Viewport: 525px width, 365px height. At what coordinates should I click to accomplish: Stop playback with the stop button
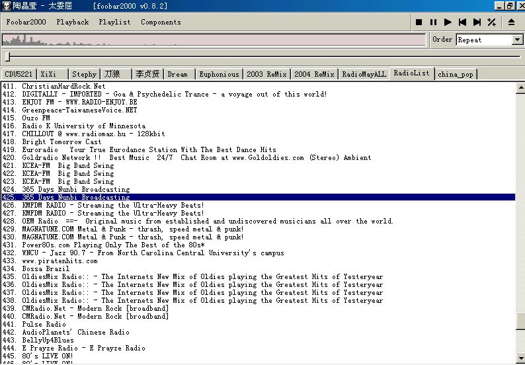click(419, 22)
